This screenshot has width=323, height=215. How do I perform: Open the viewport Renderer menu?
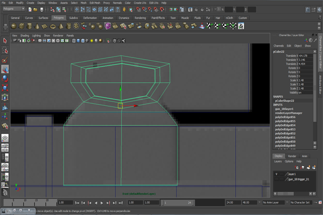pos(58,35)
